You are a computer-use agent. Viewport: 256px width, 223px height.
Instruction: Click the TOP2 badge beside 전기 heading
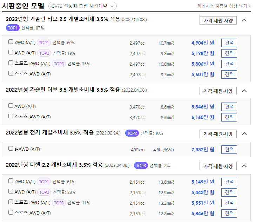[132, 133]
